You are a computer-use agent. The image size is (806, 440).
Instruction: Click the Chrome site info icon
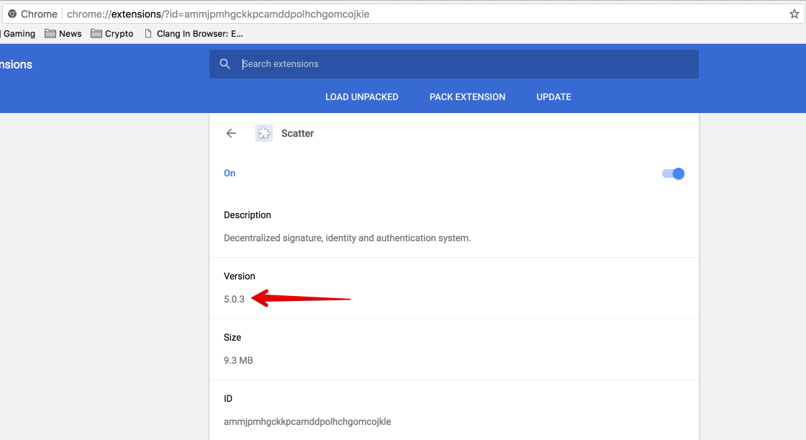click(12, 14)
